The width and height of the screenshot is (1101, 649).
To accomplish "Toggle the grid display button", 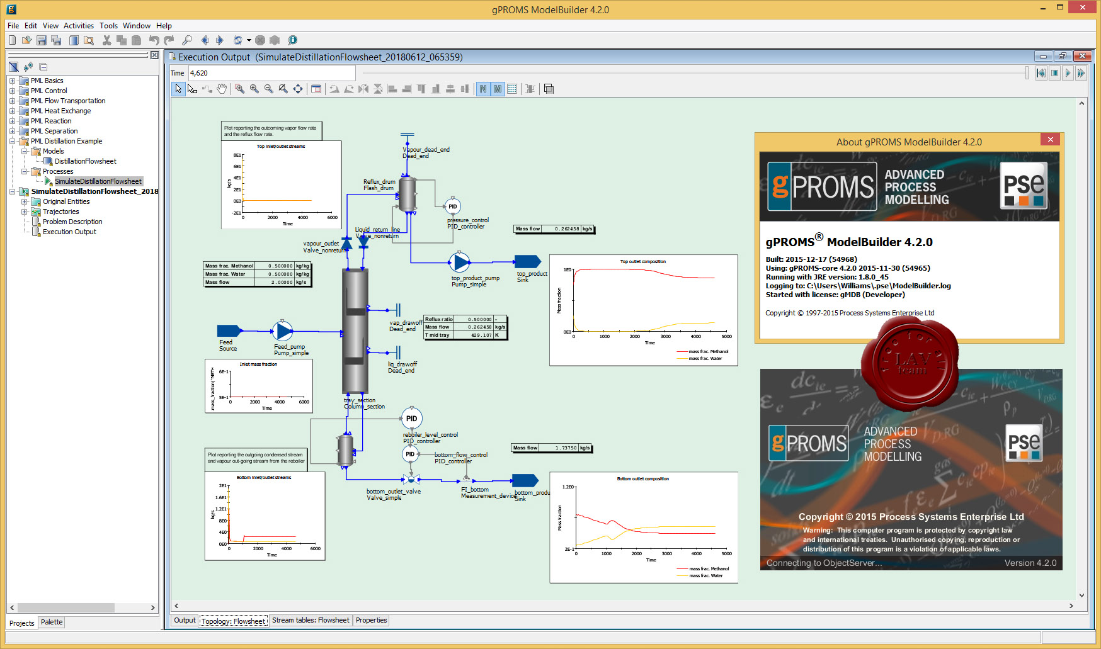I will [x=512, y=89].
